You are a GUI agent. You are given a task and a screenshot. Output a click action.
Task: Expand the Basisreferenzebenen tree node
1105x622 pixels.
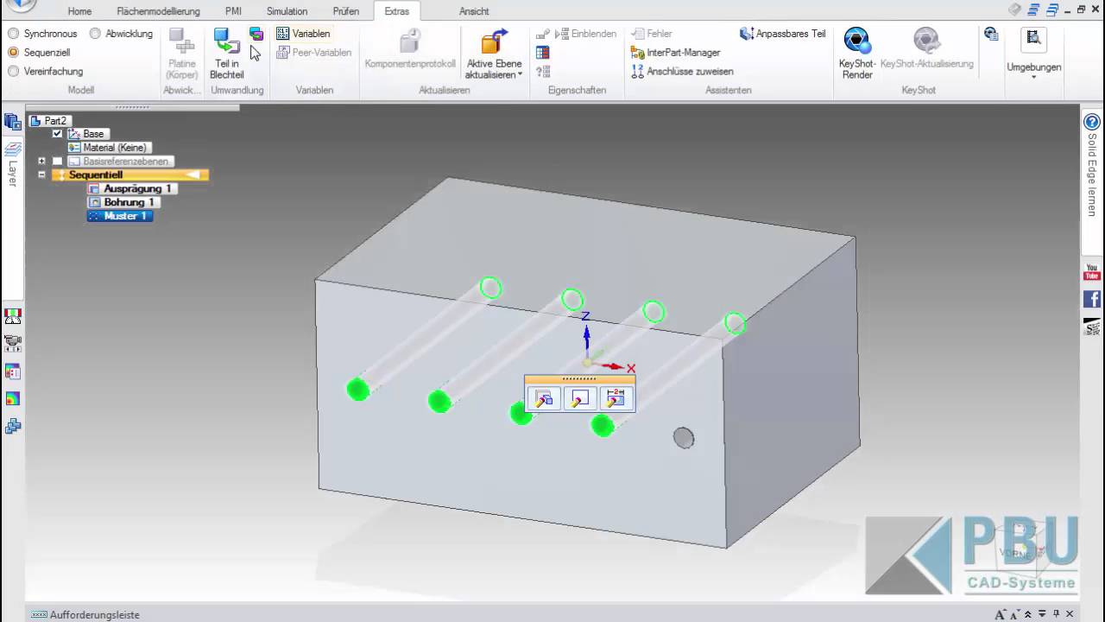point(41,162)
